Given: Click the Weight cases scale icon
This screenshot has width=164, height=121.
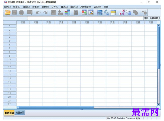Looking at the screenshot, I should [x=106, y=12].
